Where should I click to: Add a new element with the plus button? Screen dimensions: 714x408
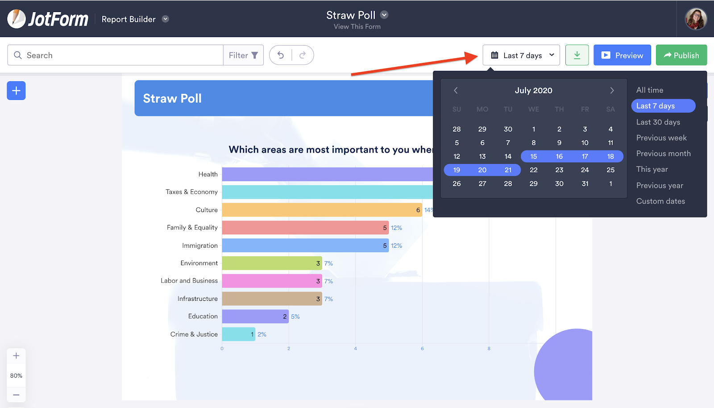coord(16,91)
